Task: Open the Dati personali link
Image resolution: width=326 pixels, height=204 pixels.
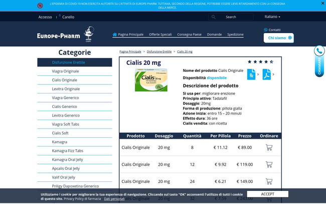Action: pyautogui.click(x=114, y=199)
